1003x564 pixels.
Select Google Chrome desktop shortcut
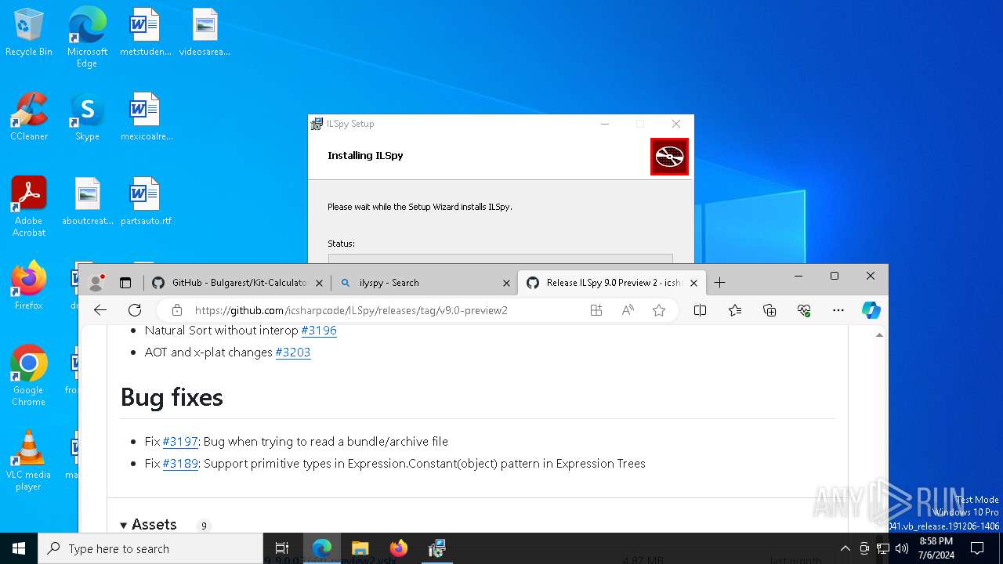point(29,376)
